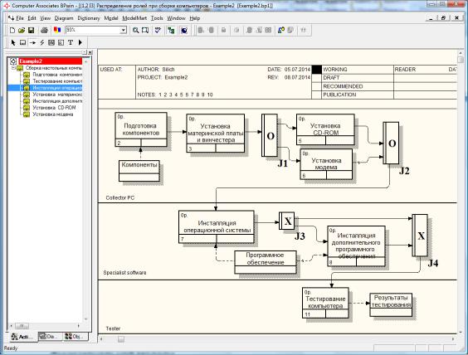468x355 pixels.
Task: Close the Model Explorer panel
Action: [x=90, y=52]
